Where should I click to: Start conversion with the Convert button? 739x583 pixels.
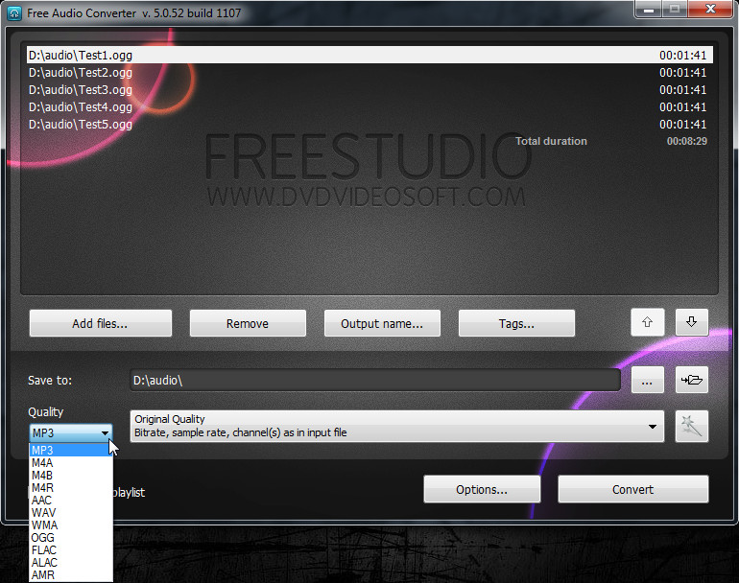click(633, 489)
